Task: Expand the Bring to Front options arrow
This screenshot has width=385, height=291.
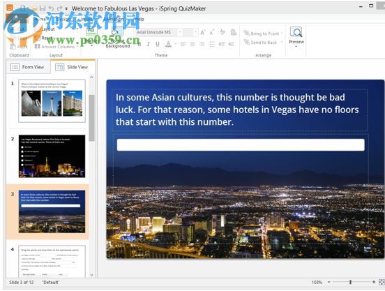Action: pos(282,33)
